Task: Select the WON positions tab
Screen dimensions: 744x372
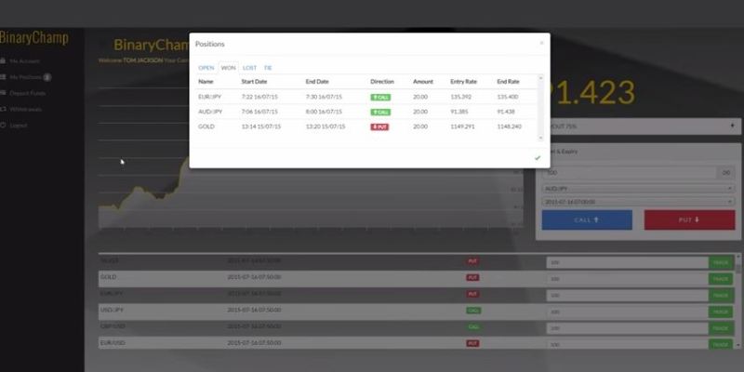Action: 228,68
